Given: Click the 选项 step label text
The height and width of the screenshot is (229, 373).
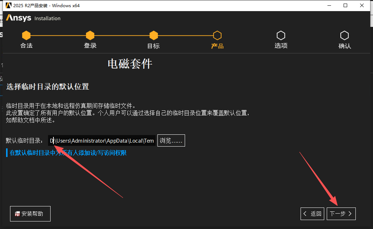Looking at the screenshot, I should pyautogui.click(x=281, y=46).
